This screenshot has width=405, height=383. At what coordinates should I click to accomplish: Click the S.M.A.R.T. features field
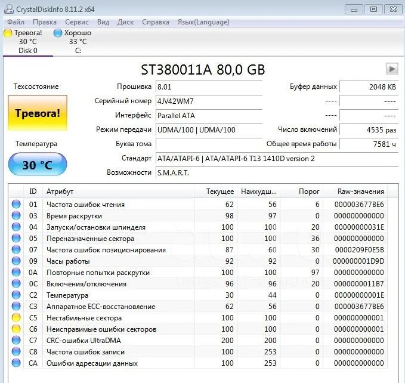coord(277,172)
